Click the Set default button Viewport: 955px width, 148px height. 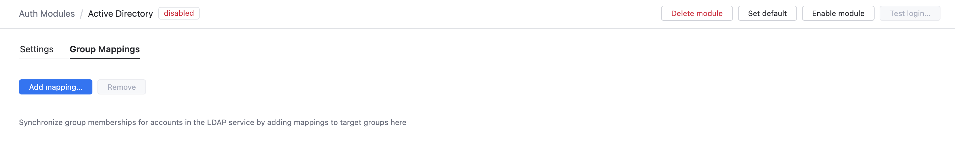(x=767, y=13)
